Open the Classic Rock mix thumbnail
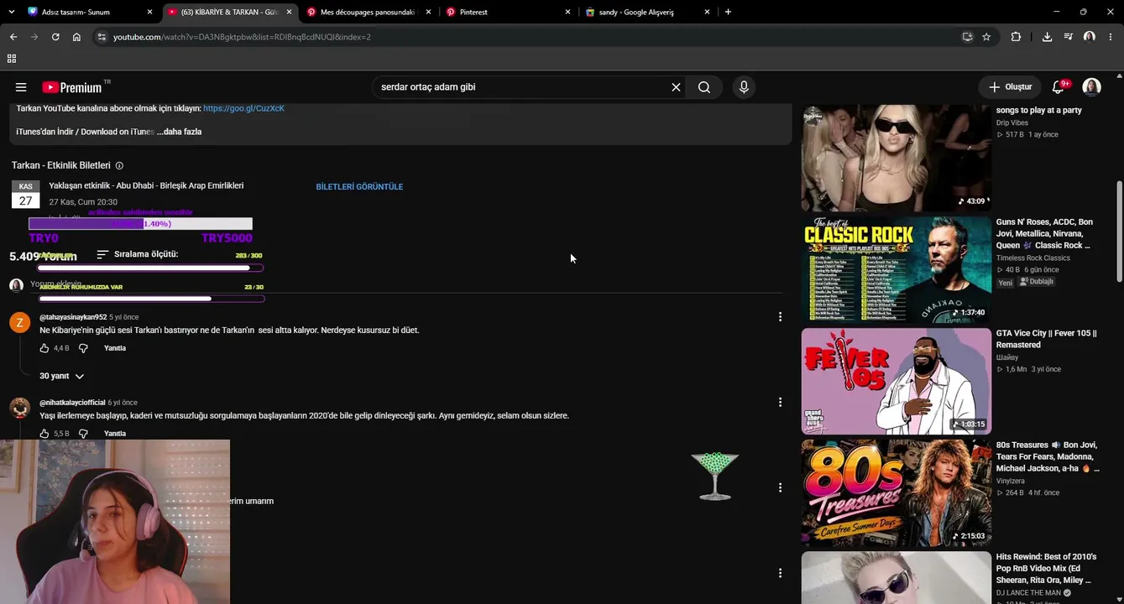Image resolution: width=1124 pixels, height=604 pixels. click(x=896, y=269)
